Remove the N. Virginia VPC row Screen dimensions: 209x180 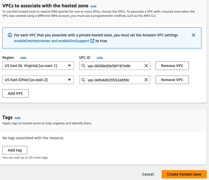point(172,66)
